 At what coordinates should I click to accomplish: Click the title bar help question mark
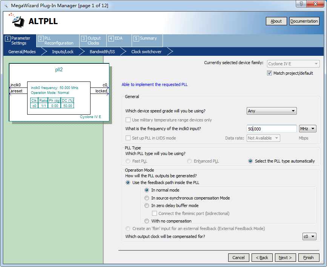(301, 4)
